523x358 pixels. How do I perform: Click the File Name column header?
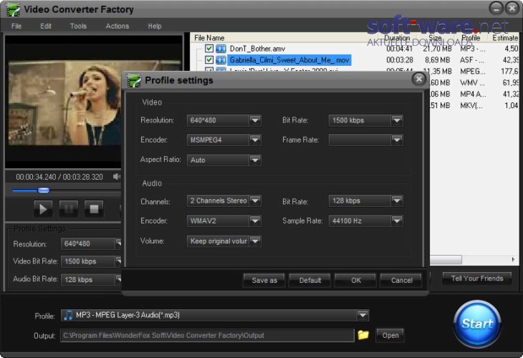click(209, 38)
